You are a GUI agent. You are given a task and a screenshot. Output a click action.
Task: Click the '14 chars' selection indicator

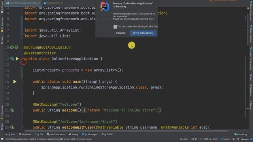pos(184,139)
